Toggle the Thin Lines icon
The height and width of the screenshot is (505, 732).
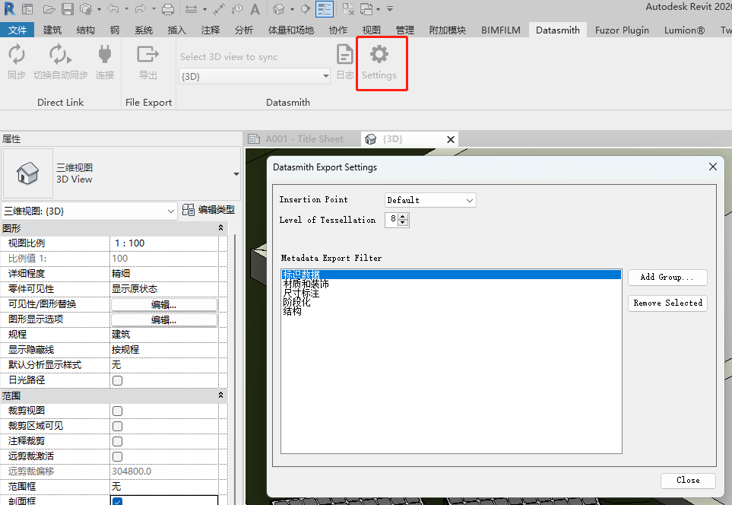pos(324,9)
